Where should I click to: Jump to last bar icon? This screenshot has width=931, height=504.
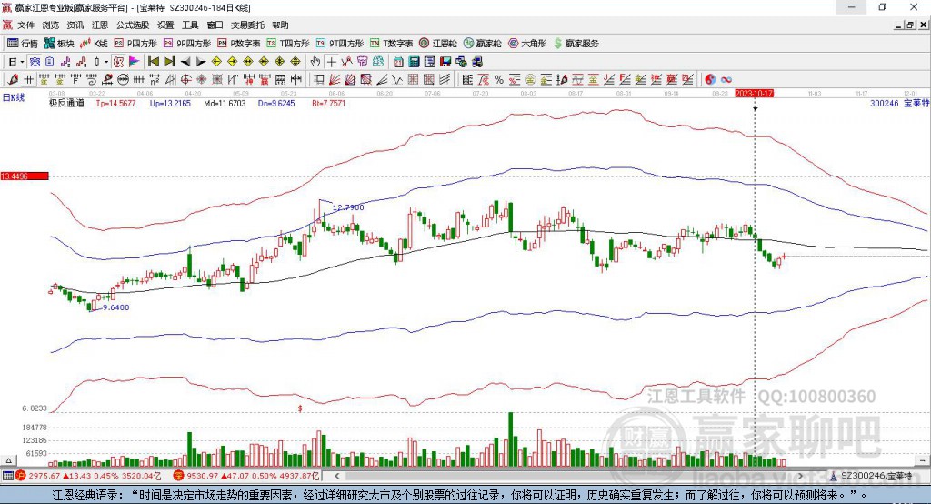coord(169,62)
